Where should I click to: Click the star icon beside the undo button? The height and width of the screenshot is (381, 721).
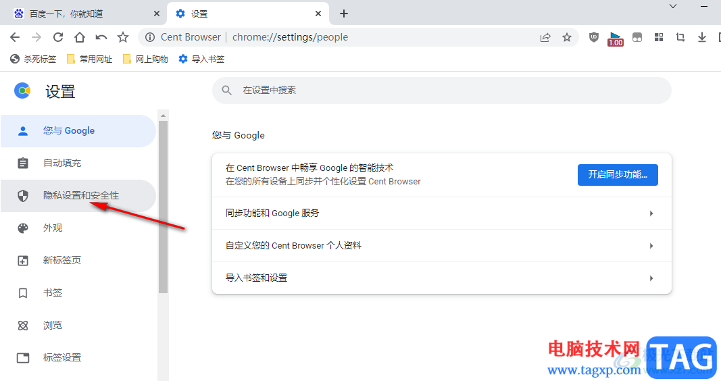(x=123, y=37)
